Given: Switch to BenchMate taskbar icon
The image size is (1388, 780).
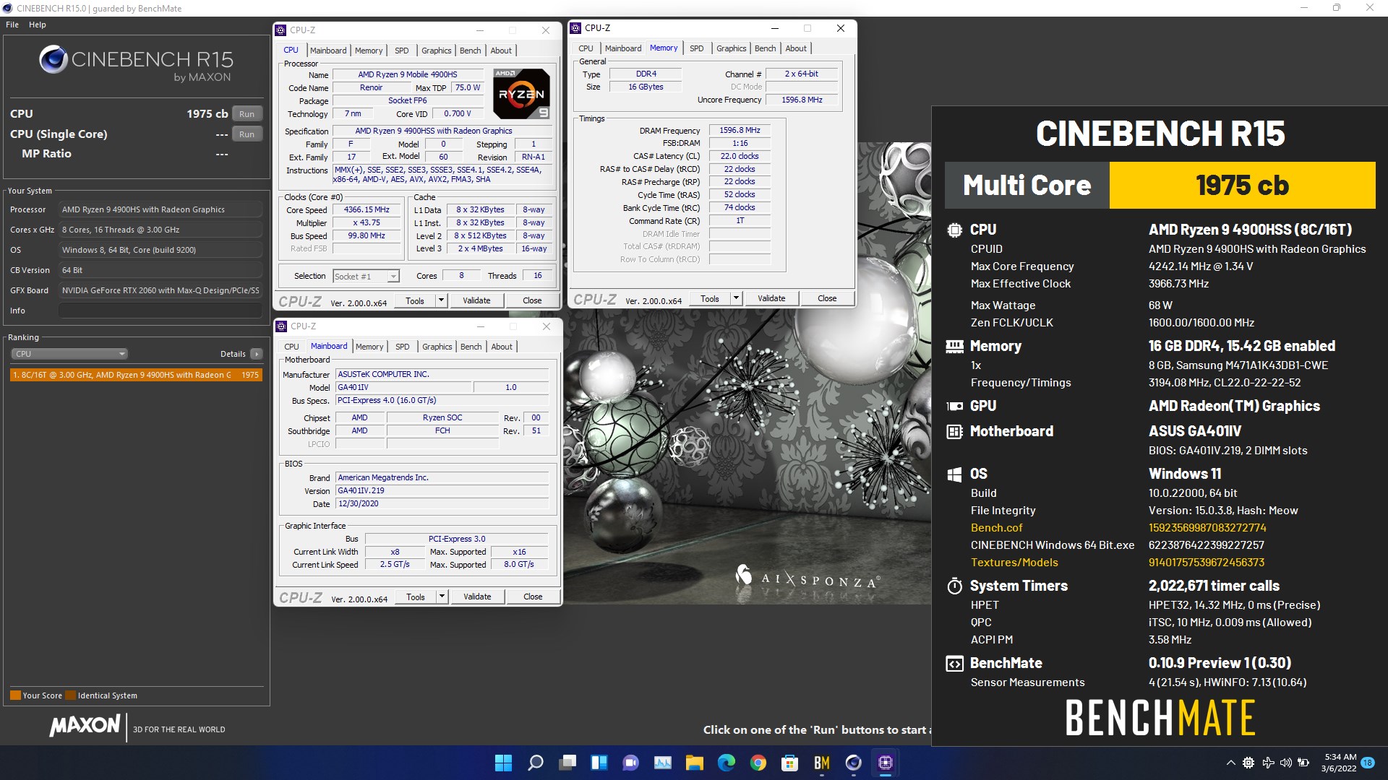Looking at the screenshot, I should point(822,763).
